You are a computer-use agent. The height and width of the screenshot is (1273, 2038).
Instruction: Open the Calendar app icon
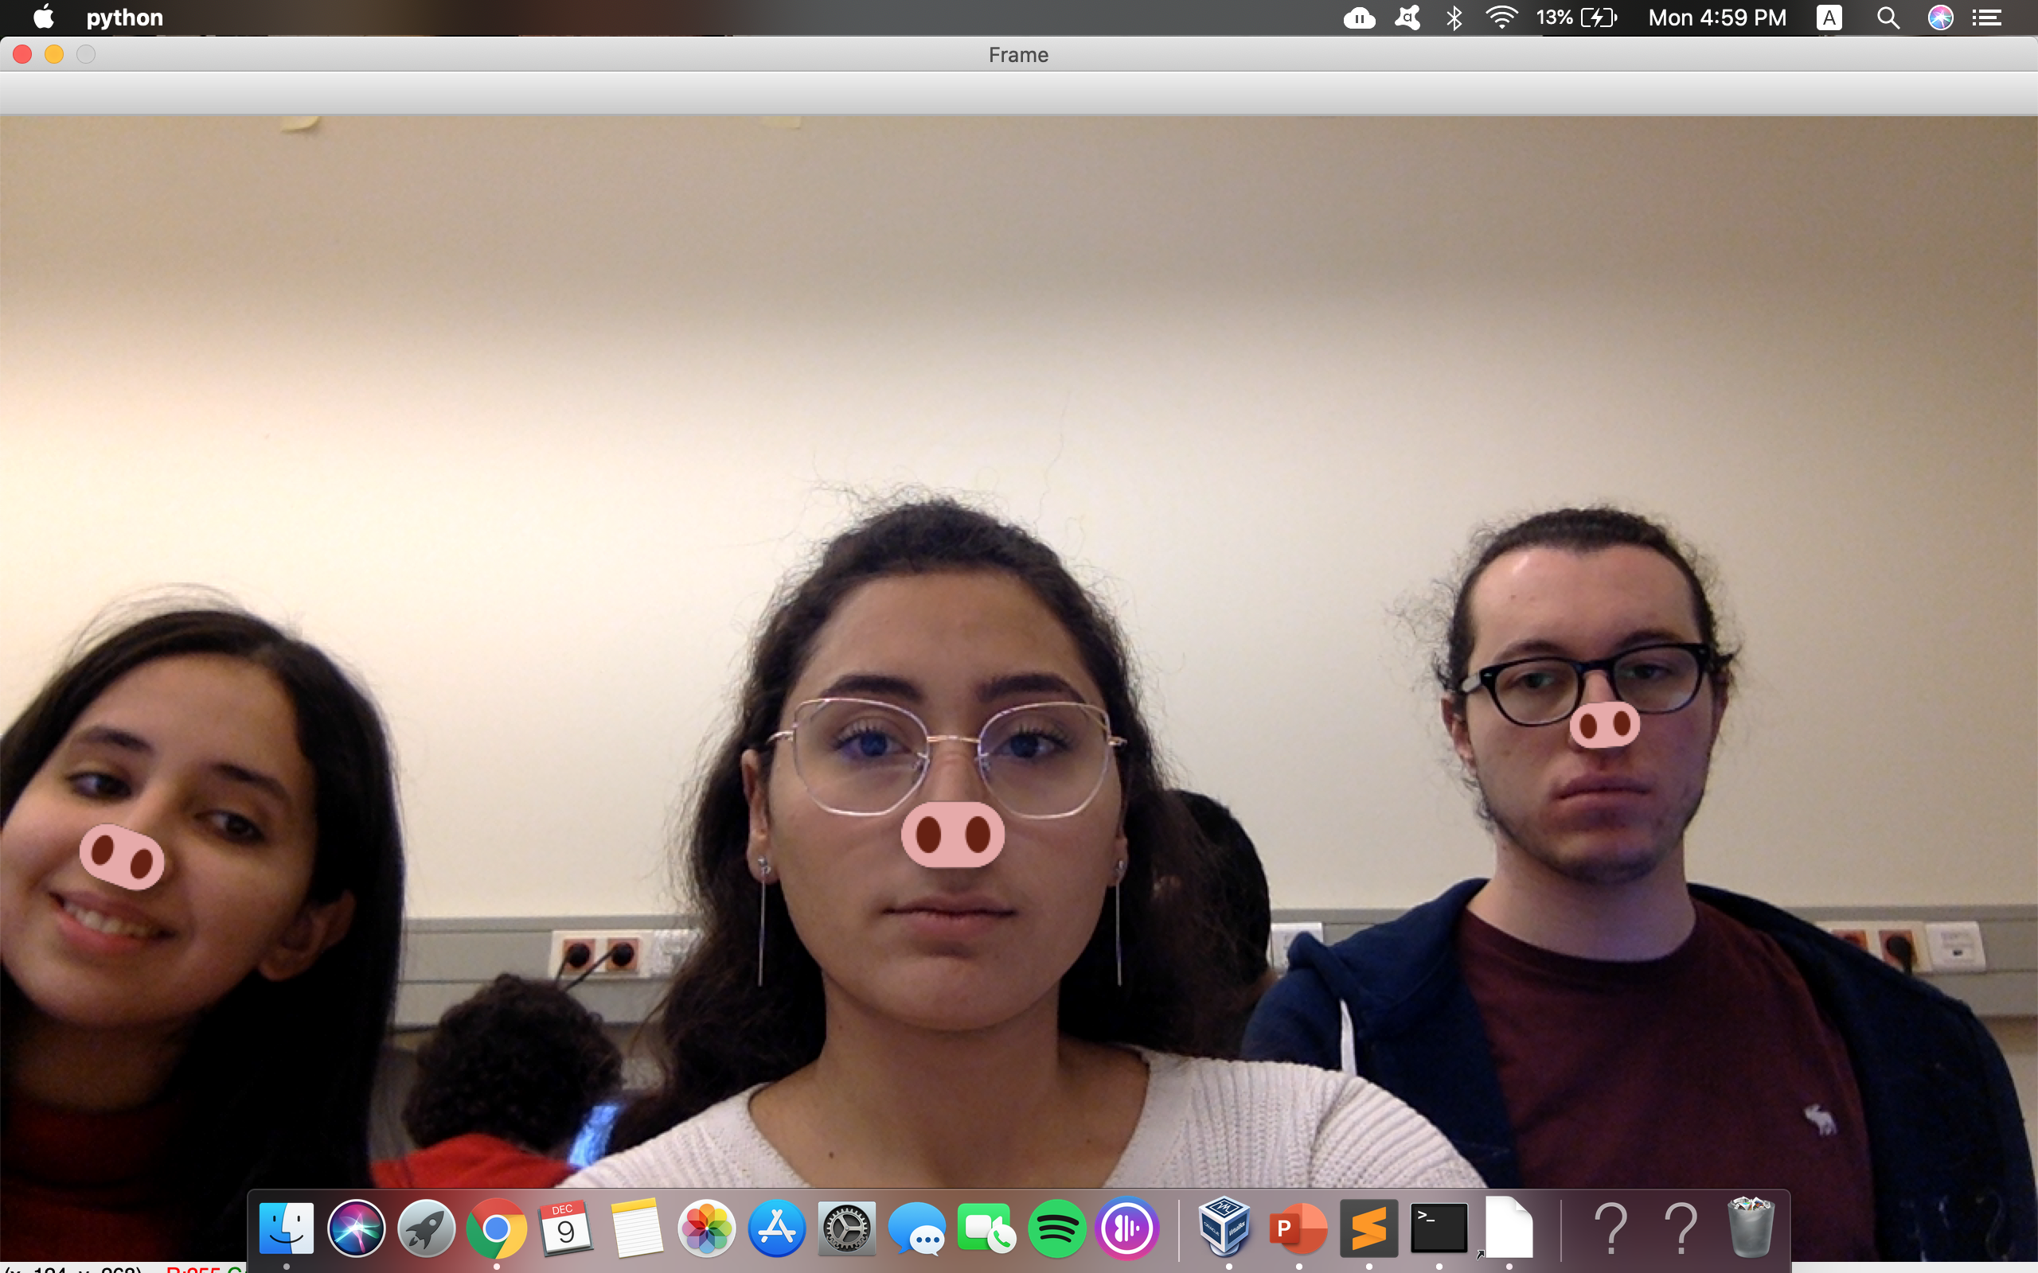tap(566, 1228)
